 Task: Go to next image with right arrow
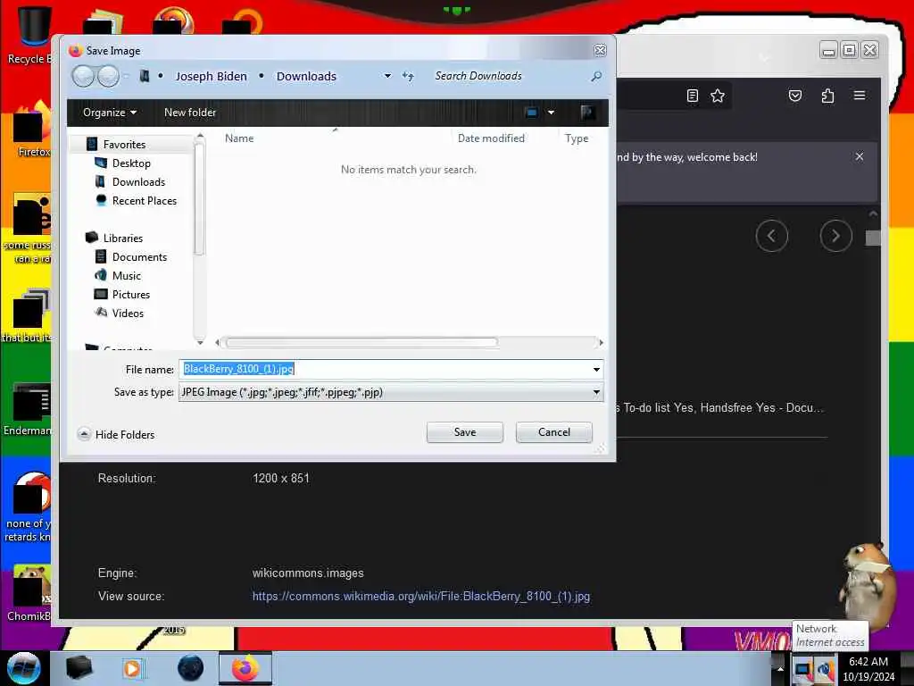coord(835,236)
